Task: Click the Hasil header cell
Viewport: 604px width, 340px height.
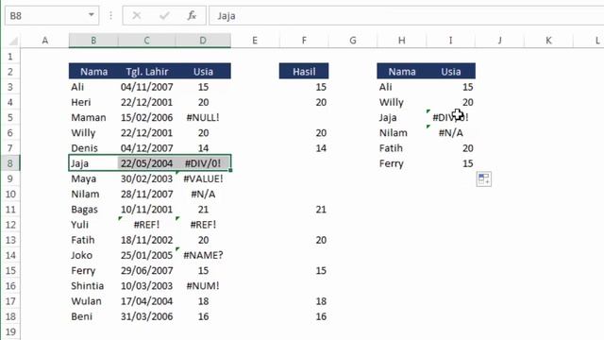Action: pyautogui.click(x=304, y=72)
